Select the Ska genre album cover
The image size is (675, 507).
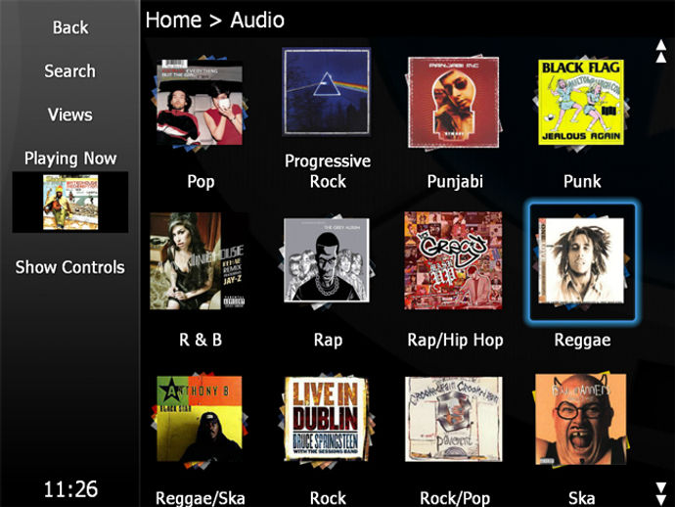tap(581, 419)
